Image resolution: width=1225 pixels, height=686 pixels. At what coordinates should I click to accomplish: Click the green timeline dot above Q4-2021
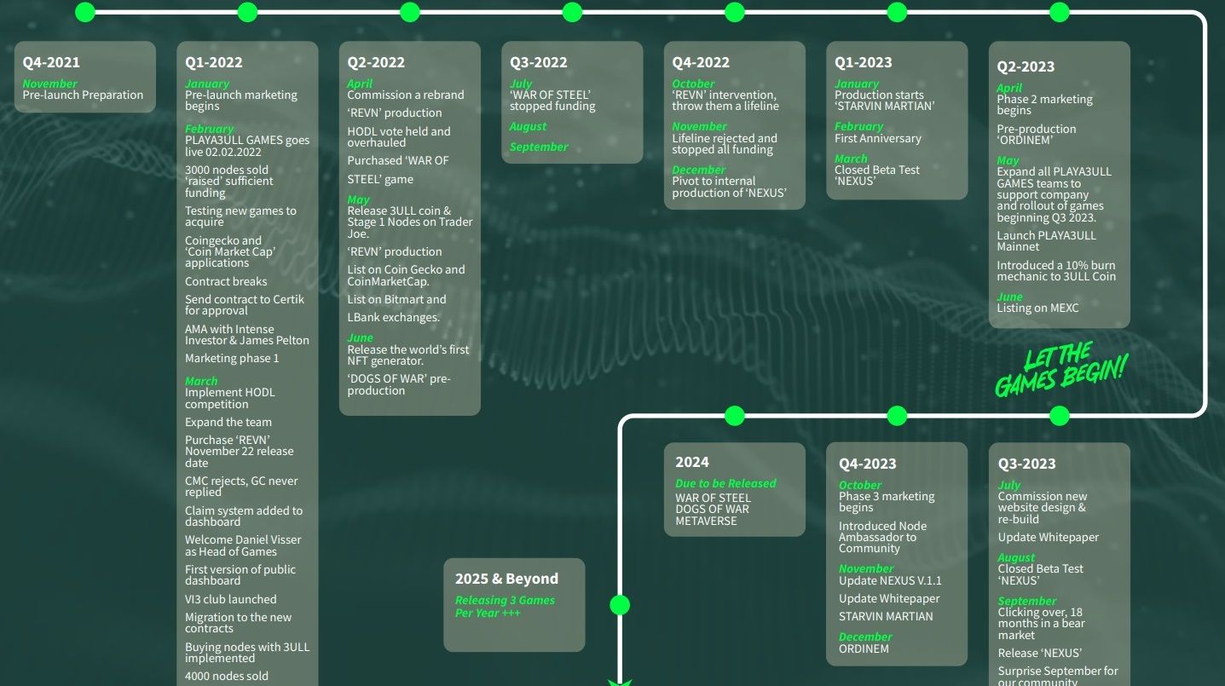click(x=85, y=12)
